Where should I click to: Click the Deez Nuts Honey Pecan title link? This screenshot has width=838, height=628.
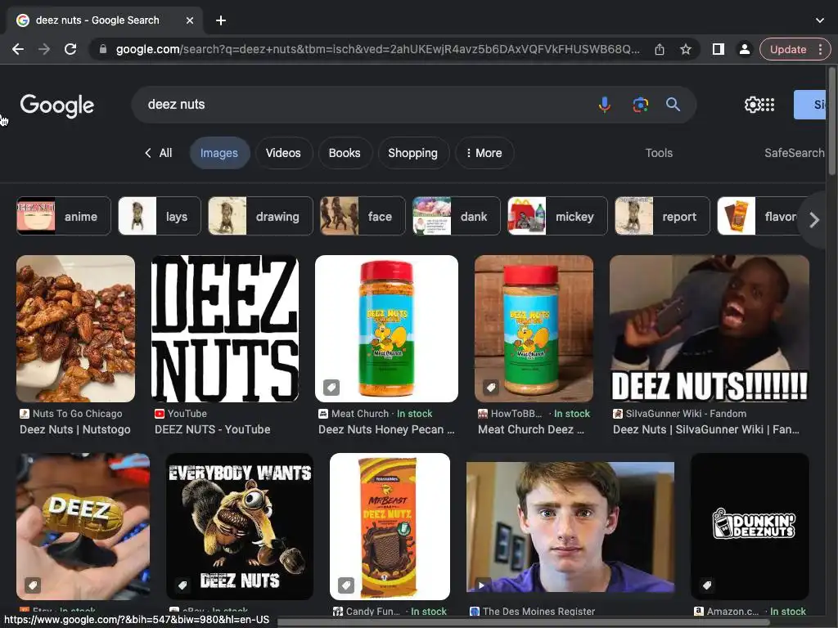pyautogui.click(x=386, y=429)
